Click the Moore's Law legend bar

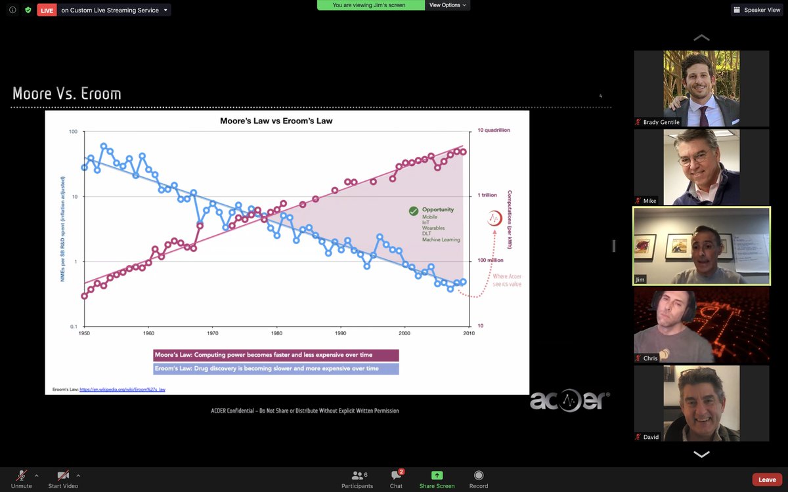tap(275, 355)
